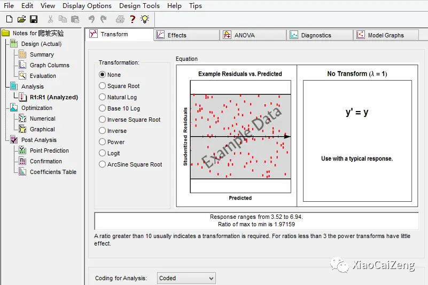This screenshot has width=428, height=285.
Task: Switch to the Model Graphs tab
Action: point(386,35)
